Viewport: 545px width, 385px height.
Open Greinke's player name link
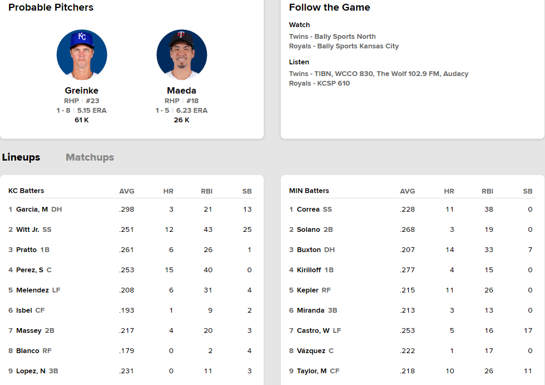coord(81,90)
